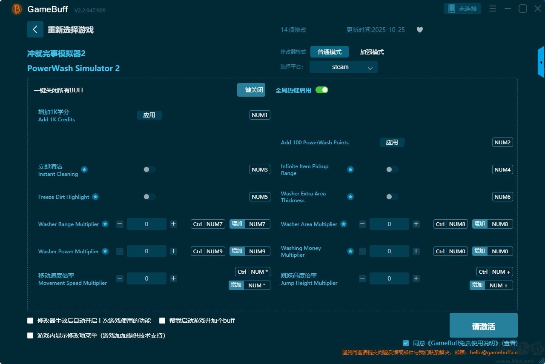
Task: Select 普通模式 normal mode tab
Action: (x=329, y=52)
